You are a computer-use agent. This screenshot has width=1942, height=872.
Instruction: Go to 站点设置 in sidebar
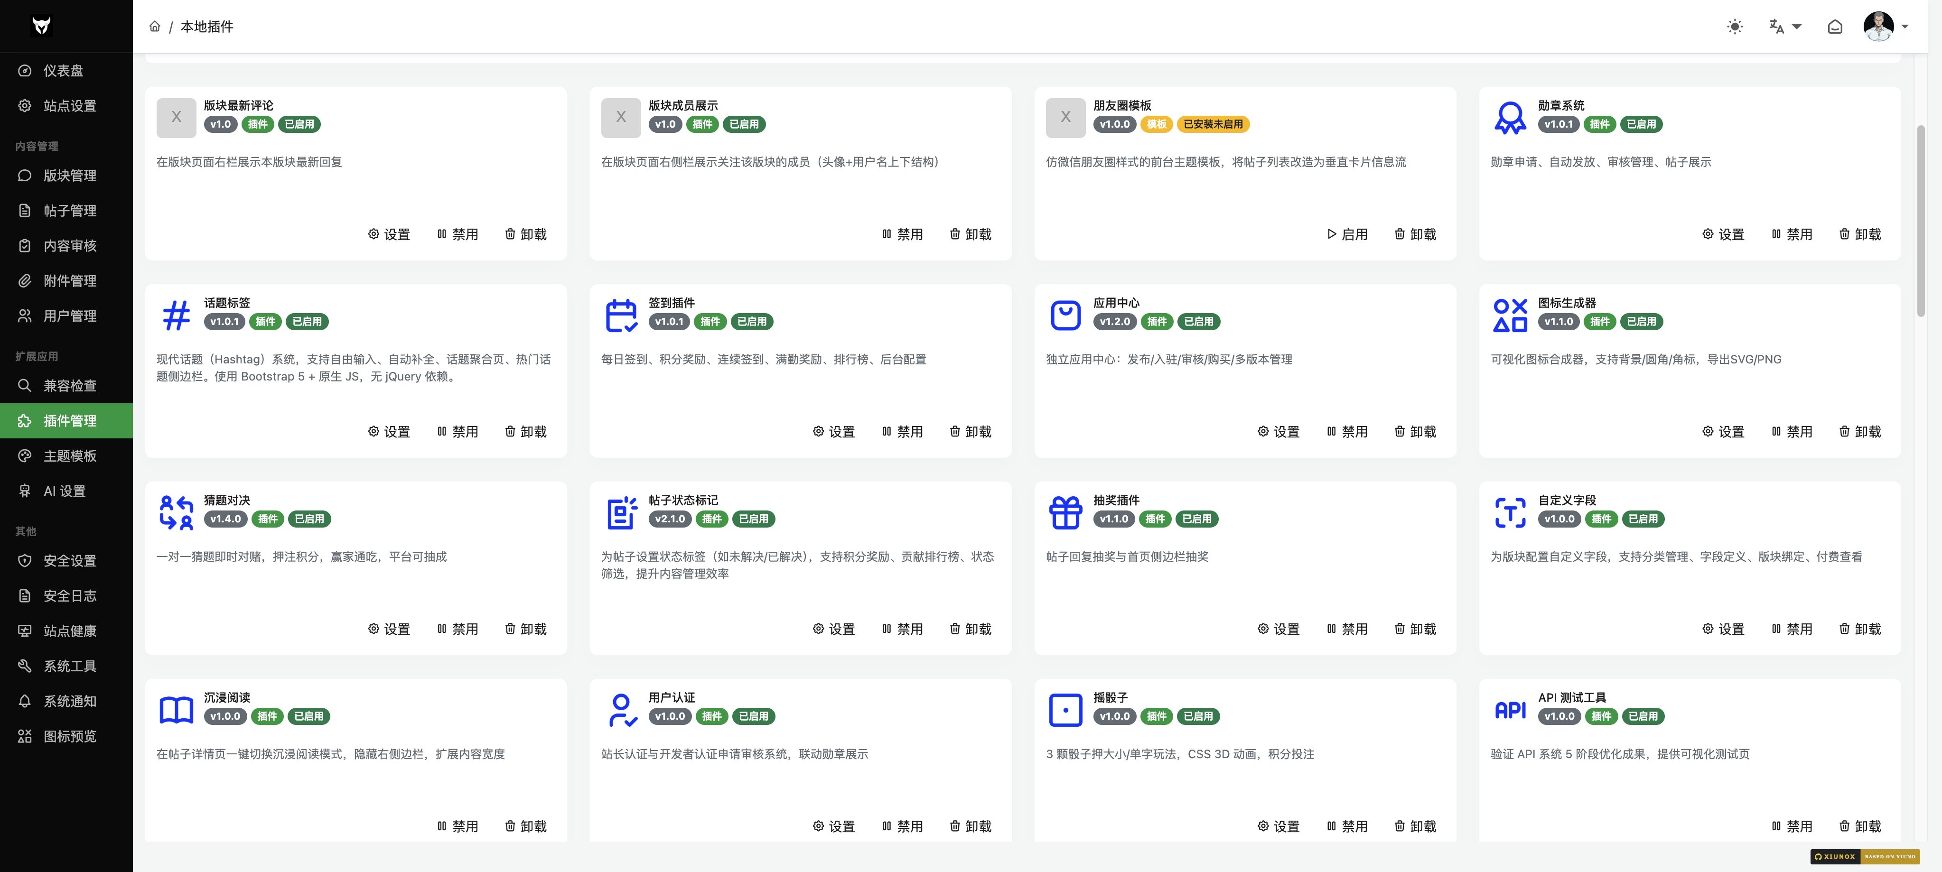(x=66, y=105)
